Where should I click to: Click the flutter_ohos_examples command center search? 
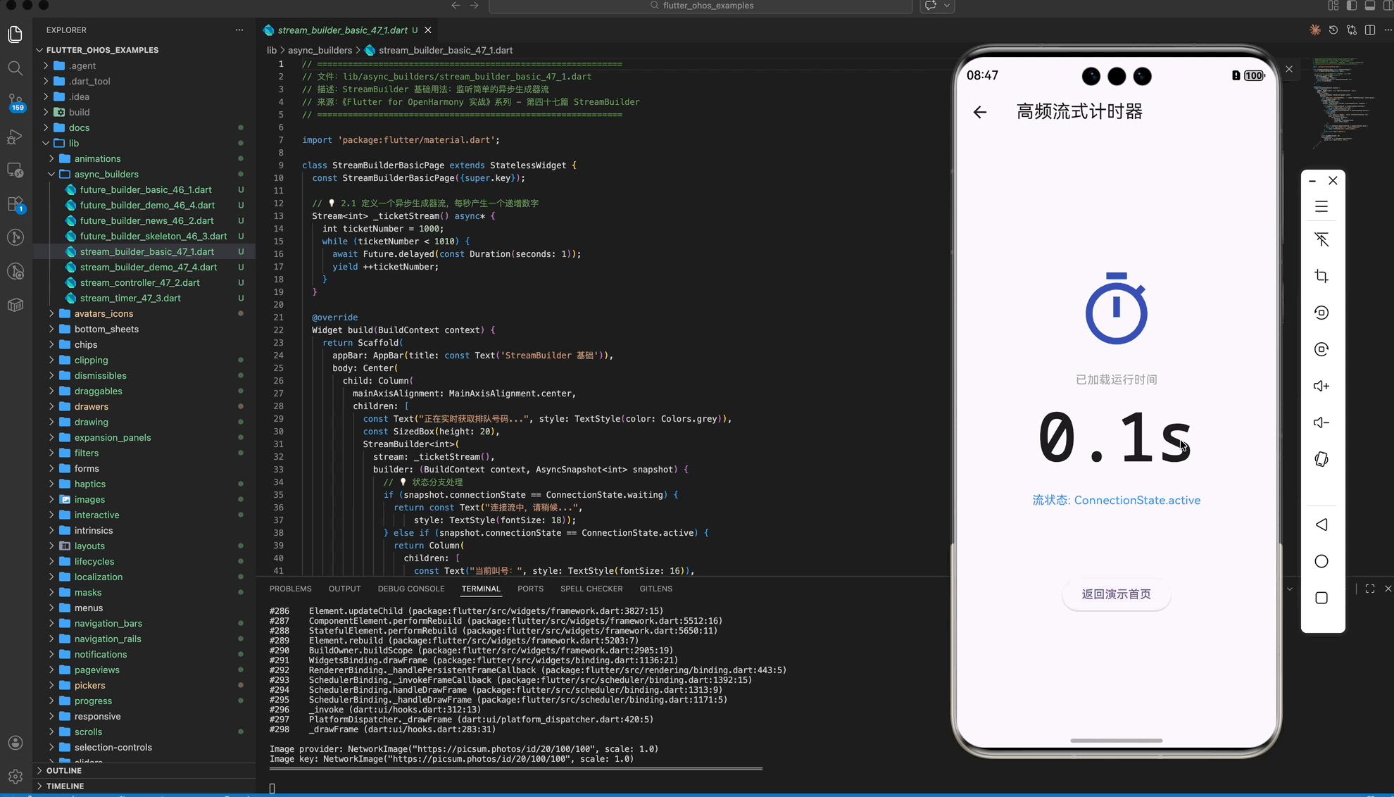tap(701, 6)
